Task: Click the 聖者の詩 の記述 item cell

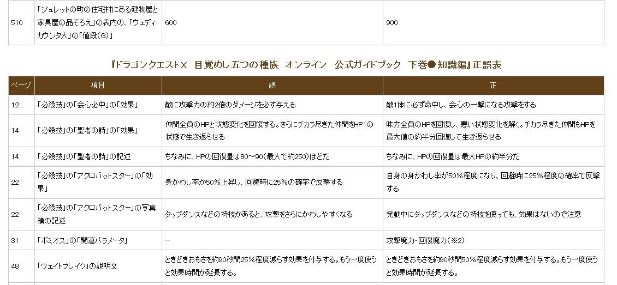Action: pyautogui.click(x=98, y=156)
